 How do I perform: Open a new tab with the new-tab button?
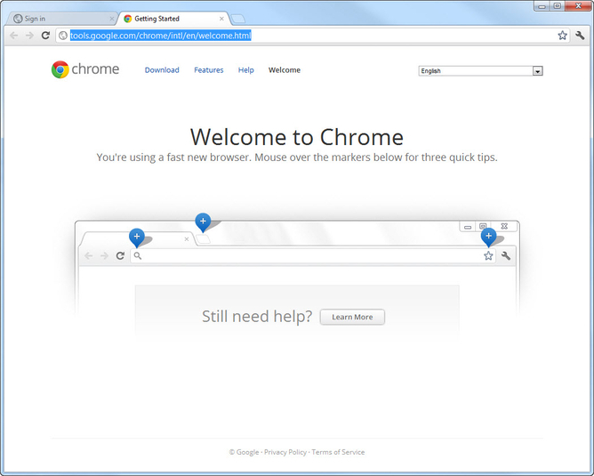[x=238, y=19]
